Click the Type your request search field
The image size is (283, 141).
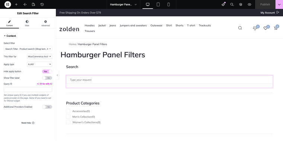[169, 80]
